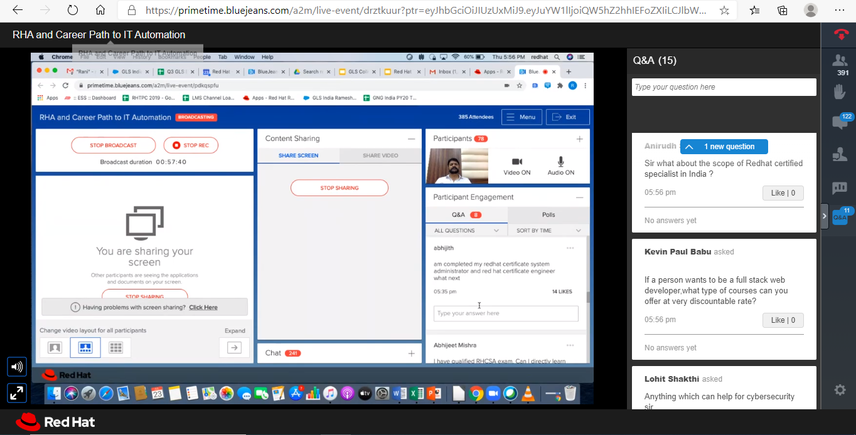856x435 pixels.
Task: Collapse the side panel with the chevron handle
Action: click(825, 216)
